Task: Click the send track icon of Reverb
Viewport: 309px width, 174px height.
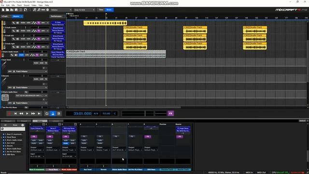Action: (x=4, y=80)
